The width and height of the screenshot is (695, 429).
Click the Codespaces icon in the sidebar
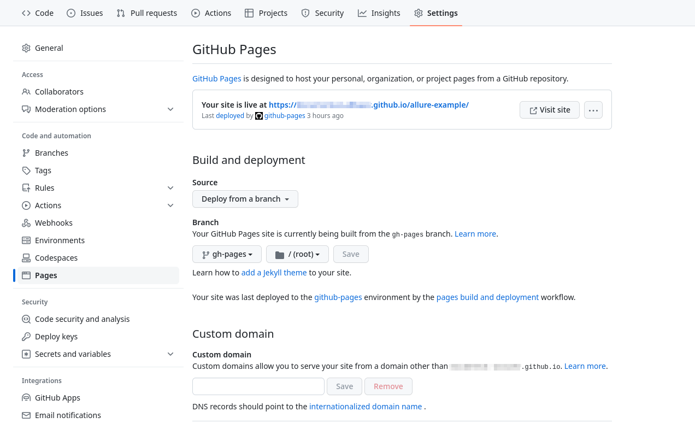pos(26,257)
